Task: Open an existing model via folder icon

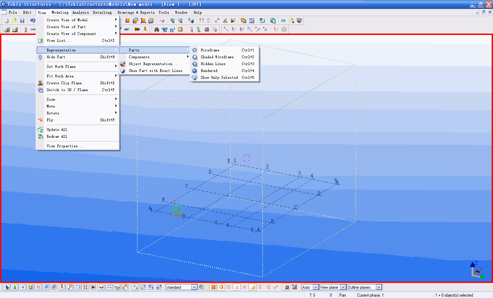Action: [14, 21]
